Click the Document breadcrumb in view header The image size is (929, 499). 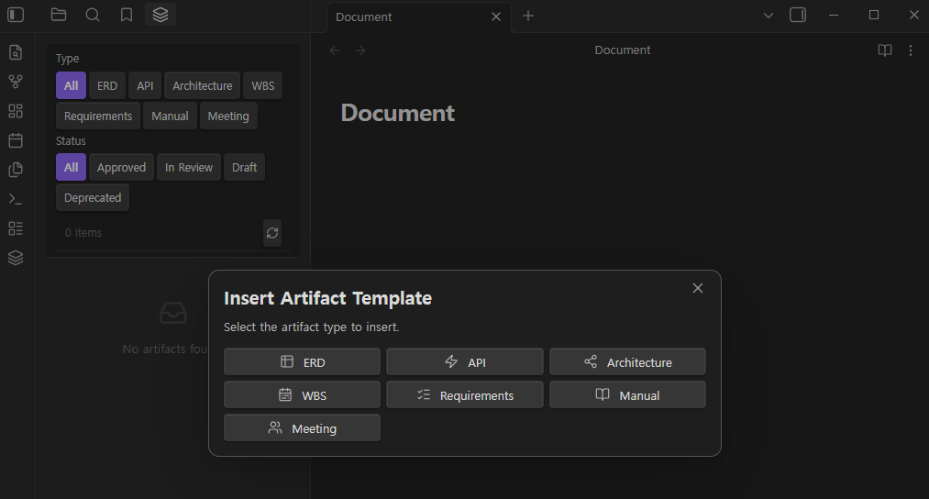coord(623,50)
